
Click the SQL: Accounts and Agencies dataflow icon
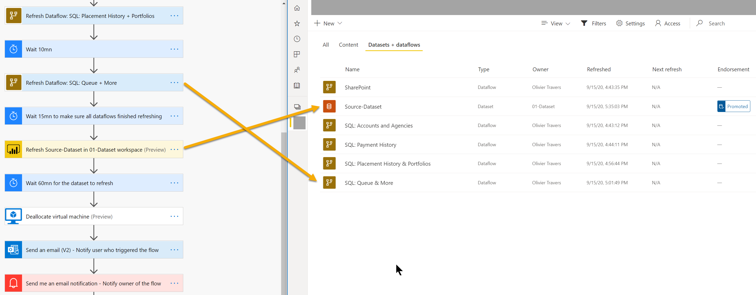[x=329, y=125]
